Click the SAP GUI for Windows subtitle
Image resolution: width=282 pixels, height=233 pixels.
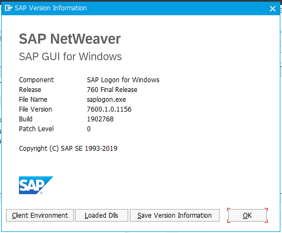click(x=70, y=57)
